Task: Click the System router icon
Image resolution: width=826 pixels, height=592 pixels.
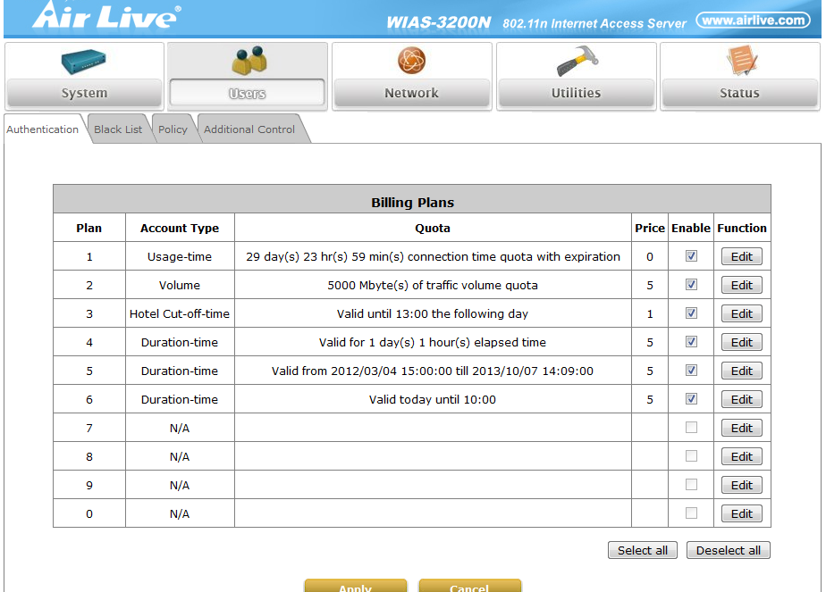Action: click(x=84, y=62)
